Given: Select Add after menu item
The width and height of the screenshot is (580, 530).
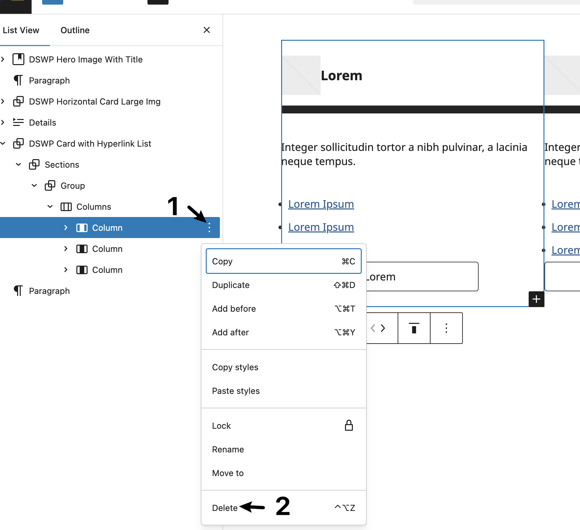Looking at the screenshot, I should [284, 332].
